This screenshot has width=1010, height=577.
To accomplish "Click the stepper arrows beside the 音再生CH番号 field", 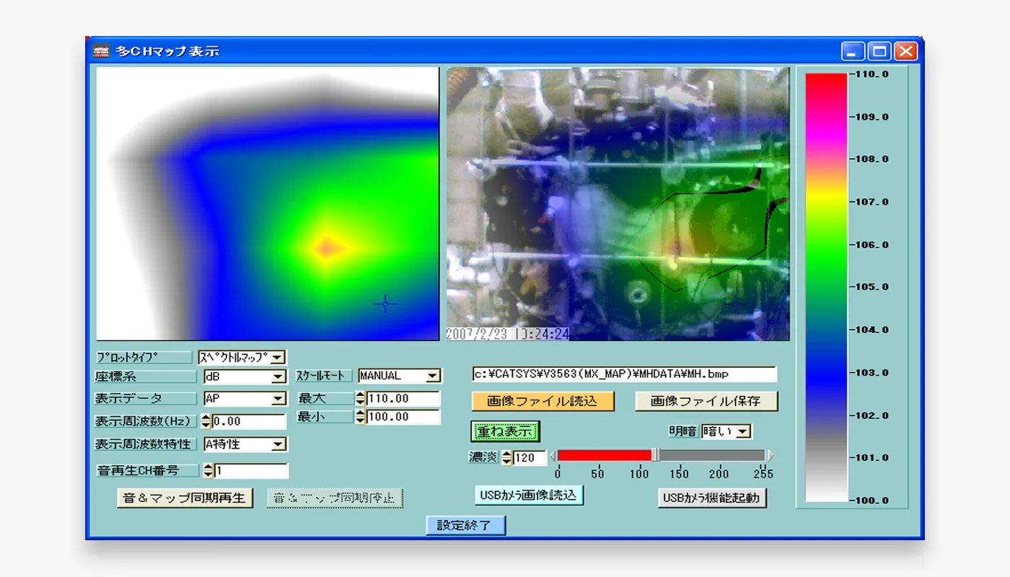I will pos(208,471).
